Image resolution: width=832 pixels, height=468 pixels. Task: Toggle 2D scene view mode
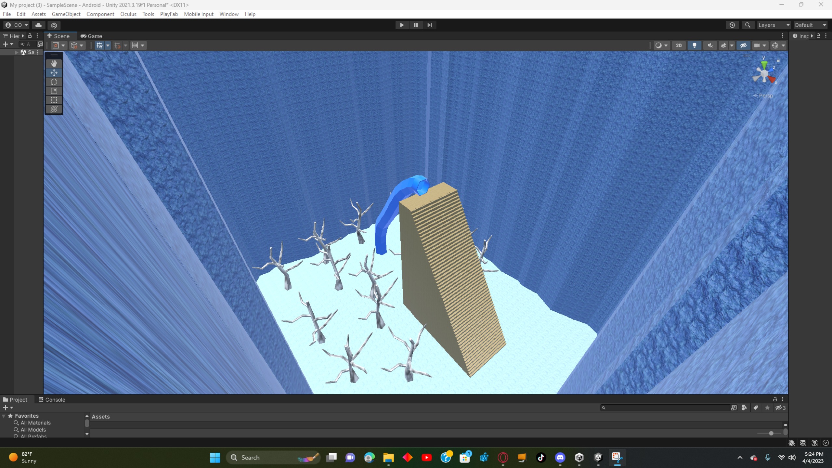coord(679,45)
